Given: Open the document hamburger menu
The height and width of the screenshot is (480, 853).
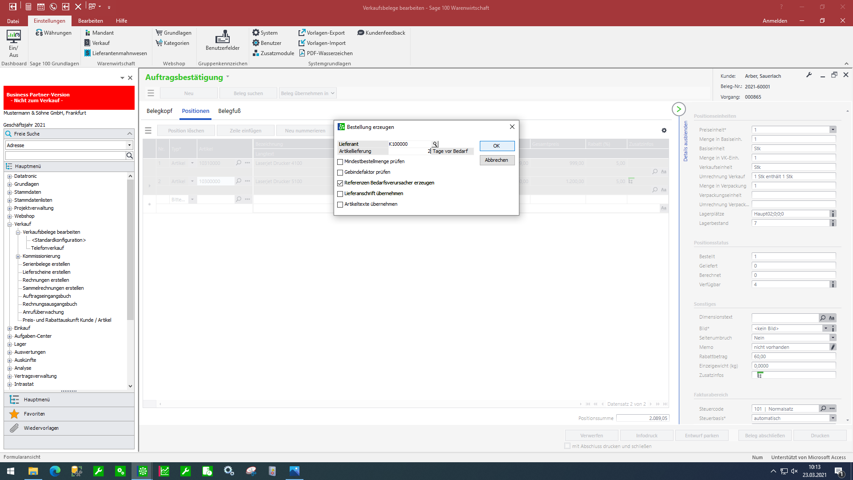Looking at the screenshot, I should 151,93.
